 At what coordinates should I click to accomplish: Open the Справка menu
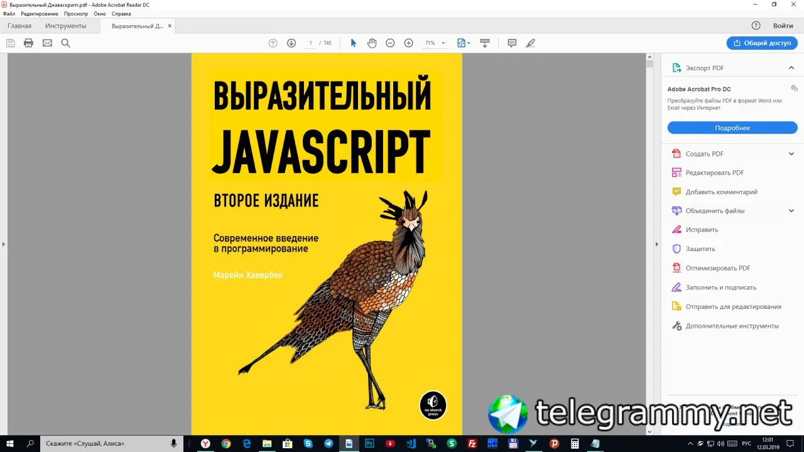click(x=121, y=13)
